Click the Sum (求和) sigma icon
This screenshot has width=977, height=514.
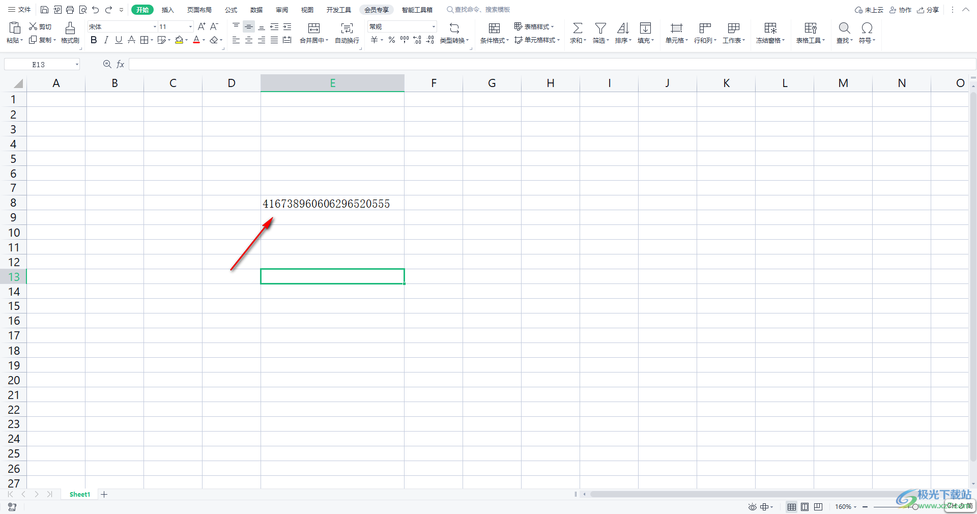coord(578,28)
